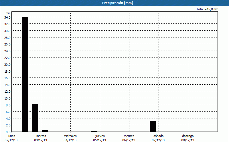Select the 8 mm bar on lunes

pos(35,118)
